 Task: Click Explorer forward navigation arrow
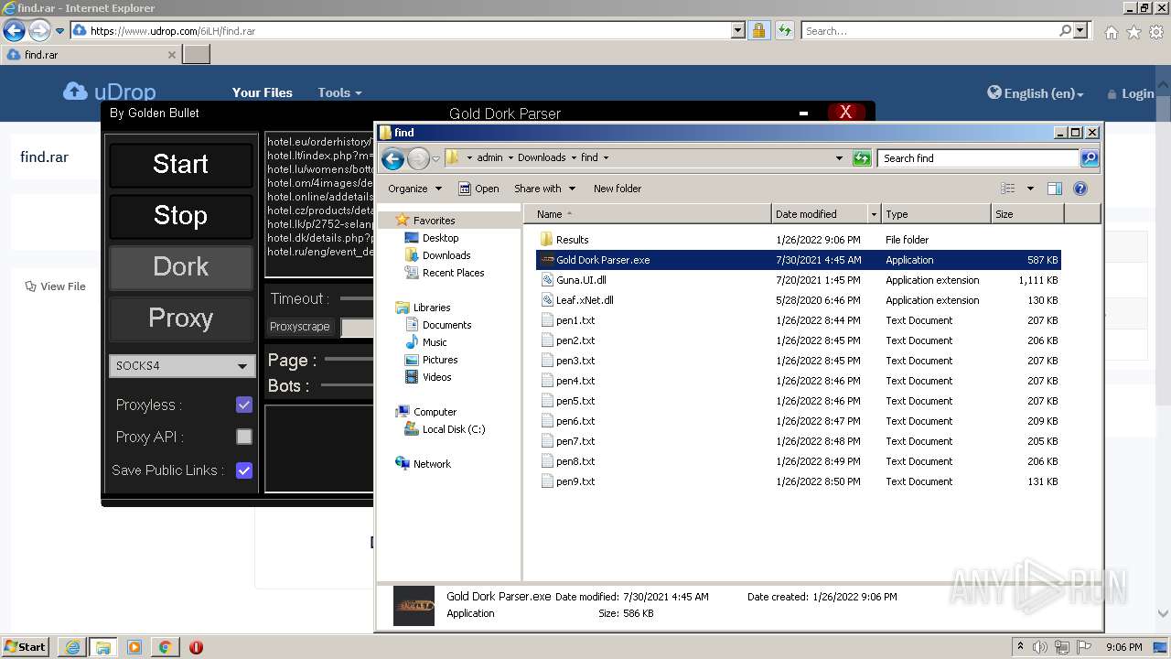[418, 158]
